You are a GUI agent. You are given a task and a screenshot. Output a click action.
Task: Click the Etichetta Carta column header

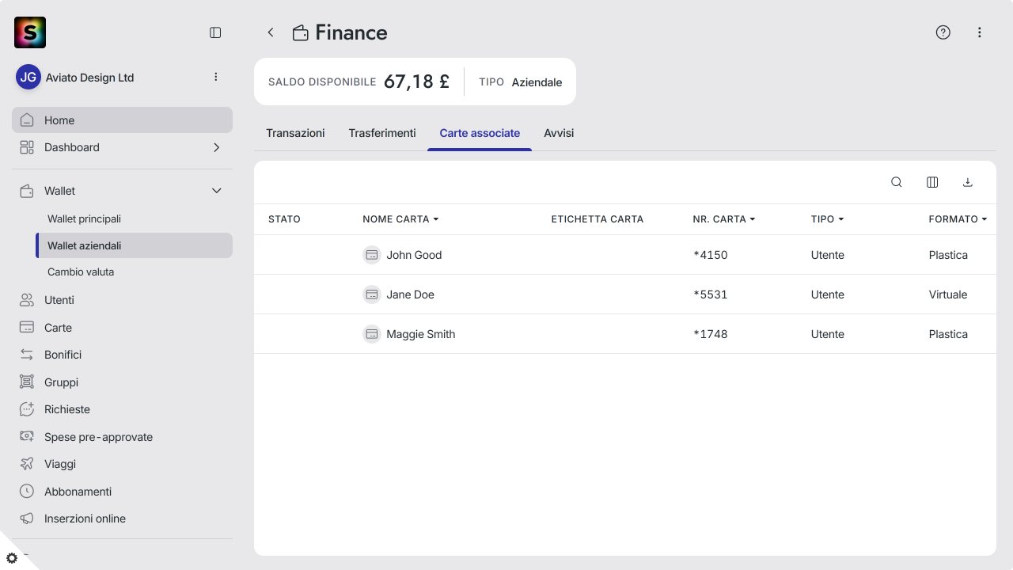(598, 219)
